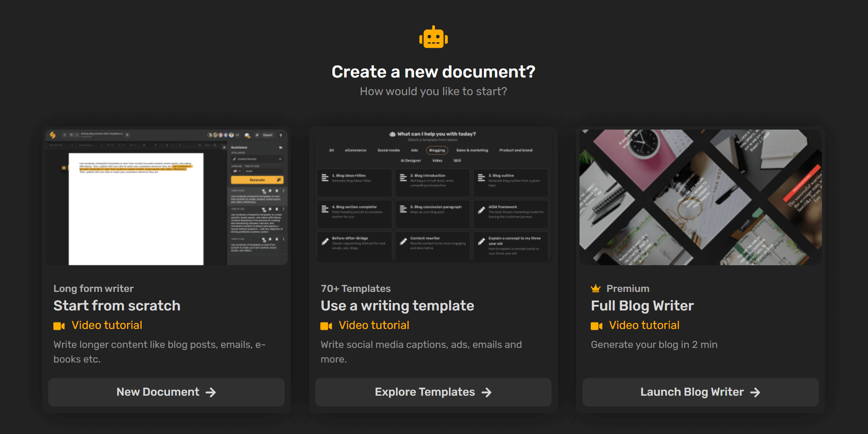Click the video camera icon under Full Blog Writer
This screenshot has width=868, height=434.
click(597, 326)
